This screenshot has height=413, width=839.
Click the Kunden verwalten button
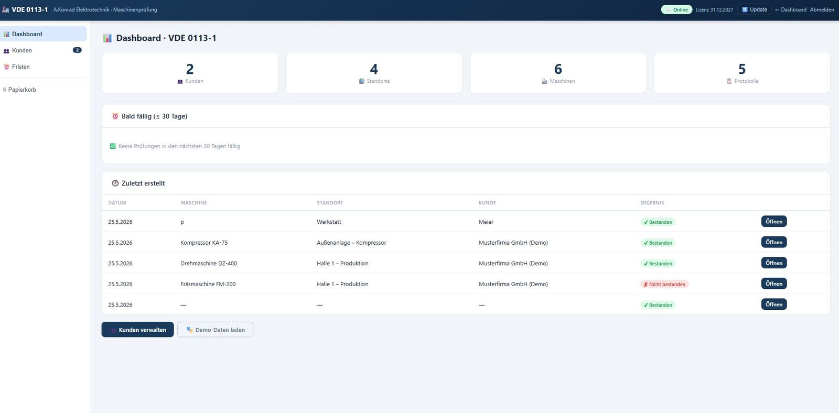pos(137,330)
